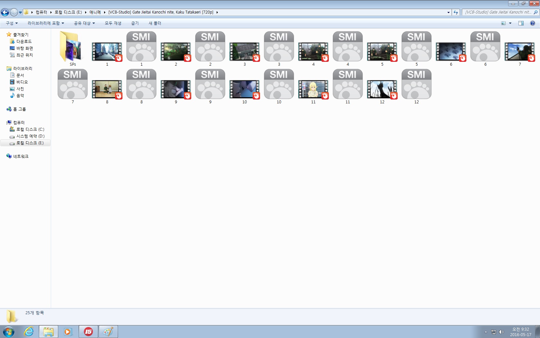Open address bar history dropdown
Screen dimensions: 540x338
coord(448,12)
